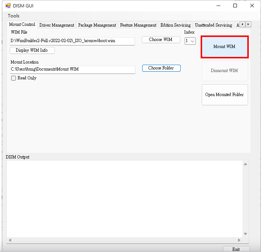Click DISM Output scroll up arrow
Viewport: 261px width, 252px height.
coord(245,164)
